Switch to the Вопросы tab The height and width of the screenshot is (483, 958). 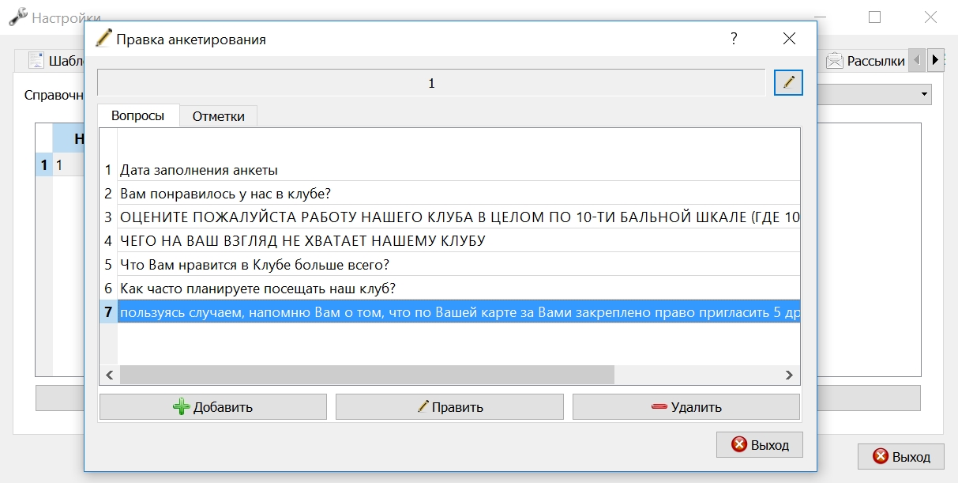click(138, 115)
